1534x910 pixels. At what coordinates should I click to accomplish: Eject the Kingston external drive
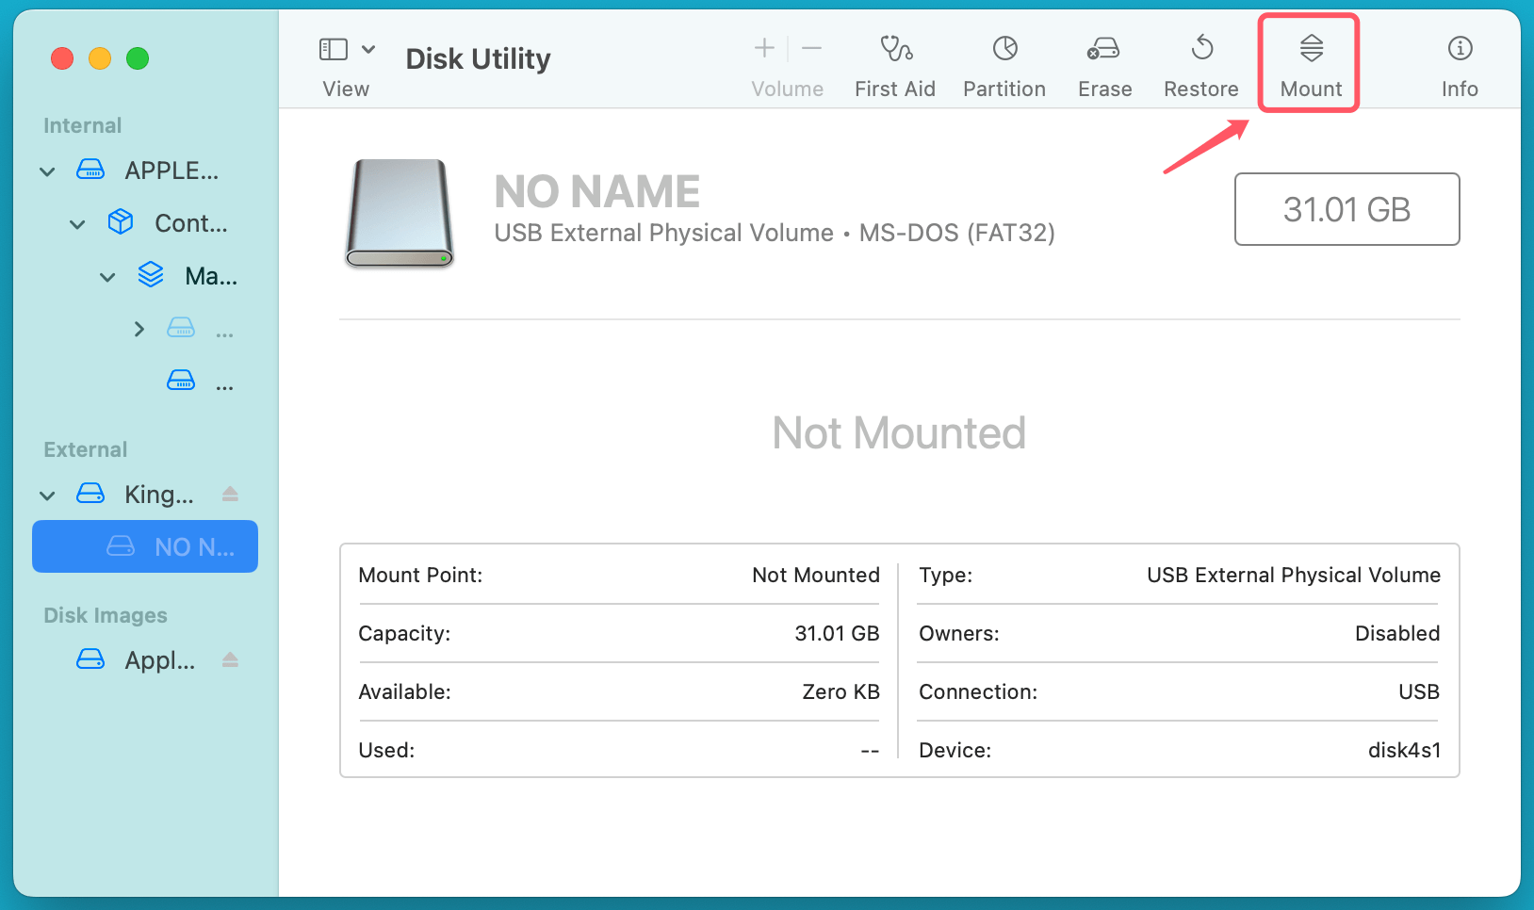click(x=230, y=494)
